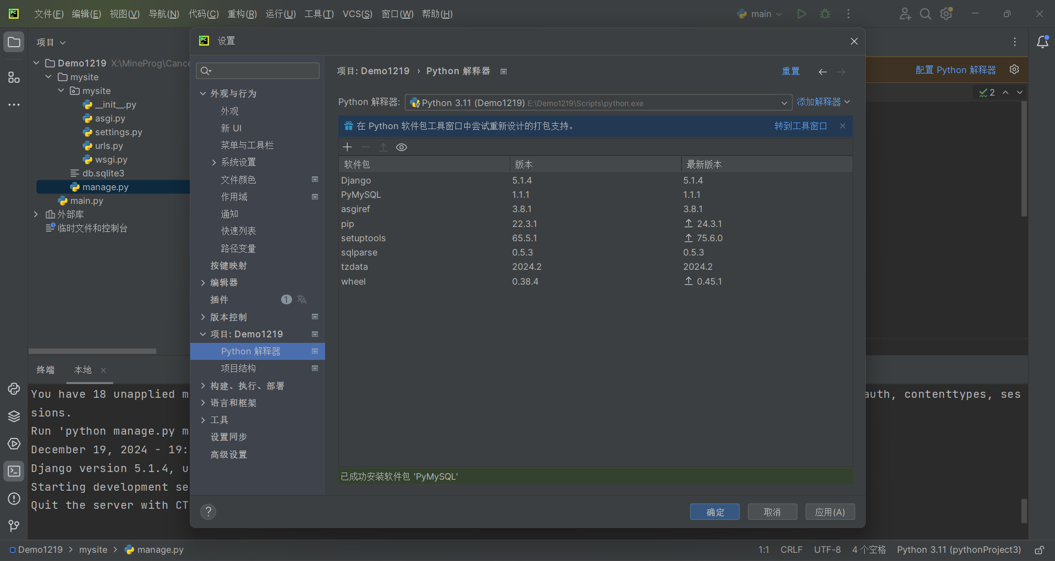Click the 转到工具窗口 link

800,126
